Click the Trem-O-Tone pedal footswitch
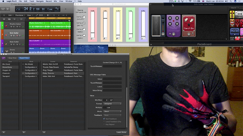 [x=189, y=34]
